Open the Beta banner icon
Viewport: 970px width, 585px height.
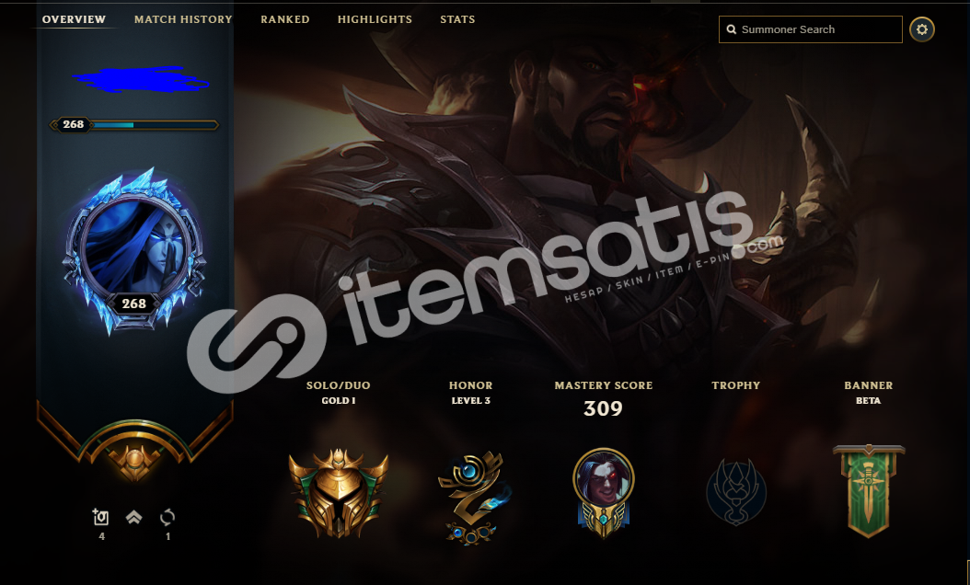pos(869,491)
